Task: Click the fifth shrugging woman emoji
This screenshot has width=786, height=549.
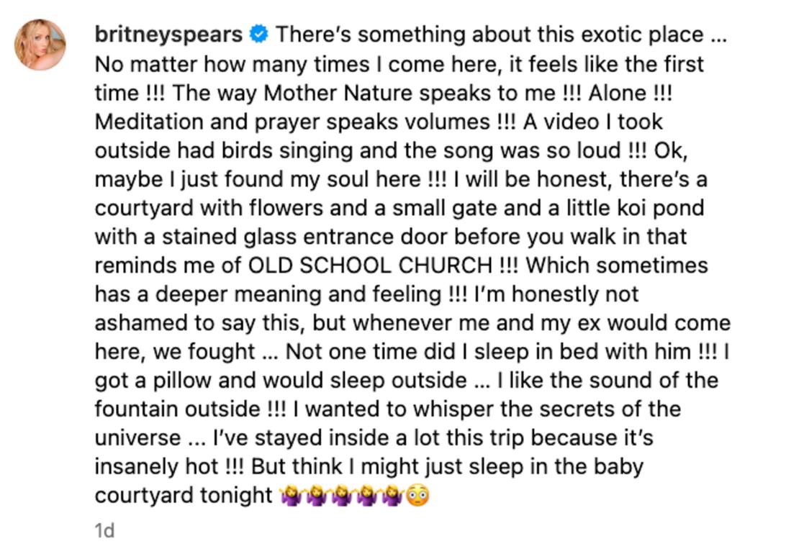Action: (392, 496)
